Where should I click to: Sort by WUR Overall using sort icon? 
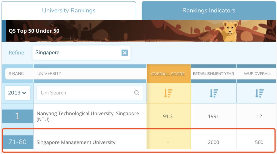point(259,93)
